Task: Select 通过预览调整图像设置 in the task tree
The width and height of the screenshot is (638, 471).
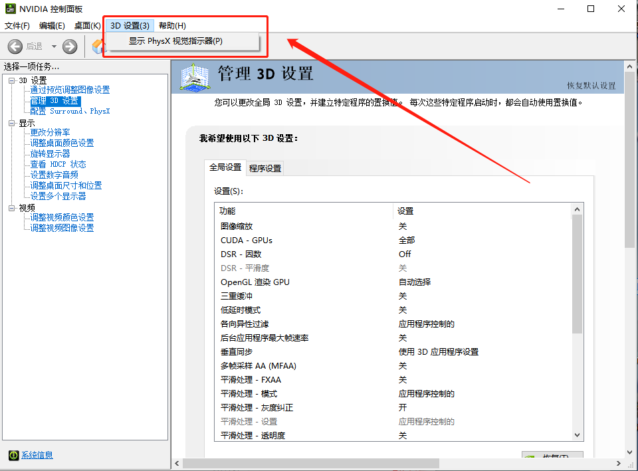Action: [x=70, y=90]
